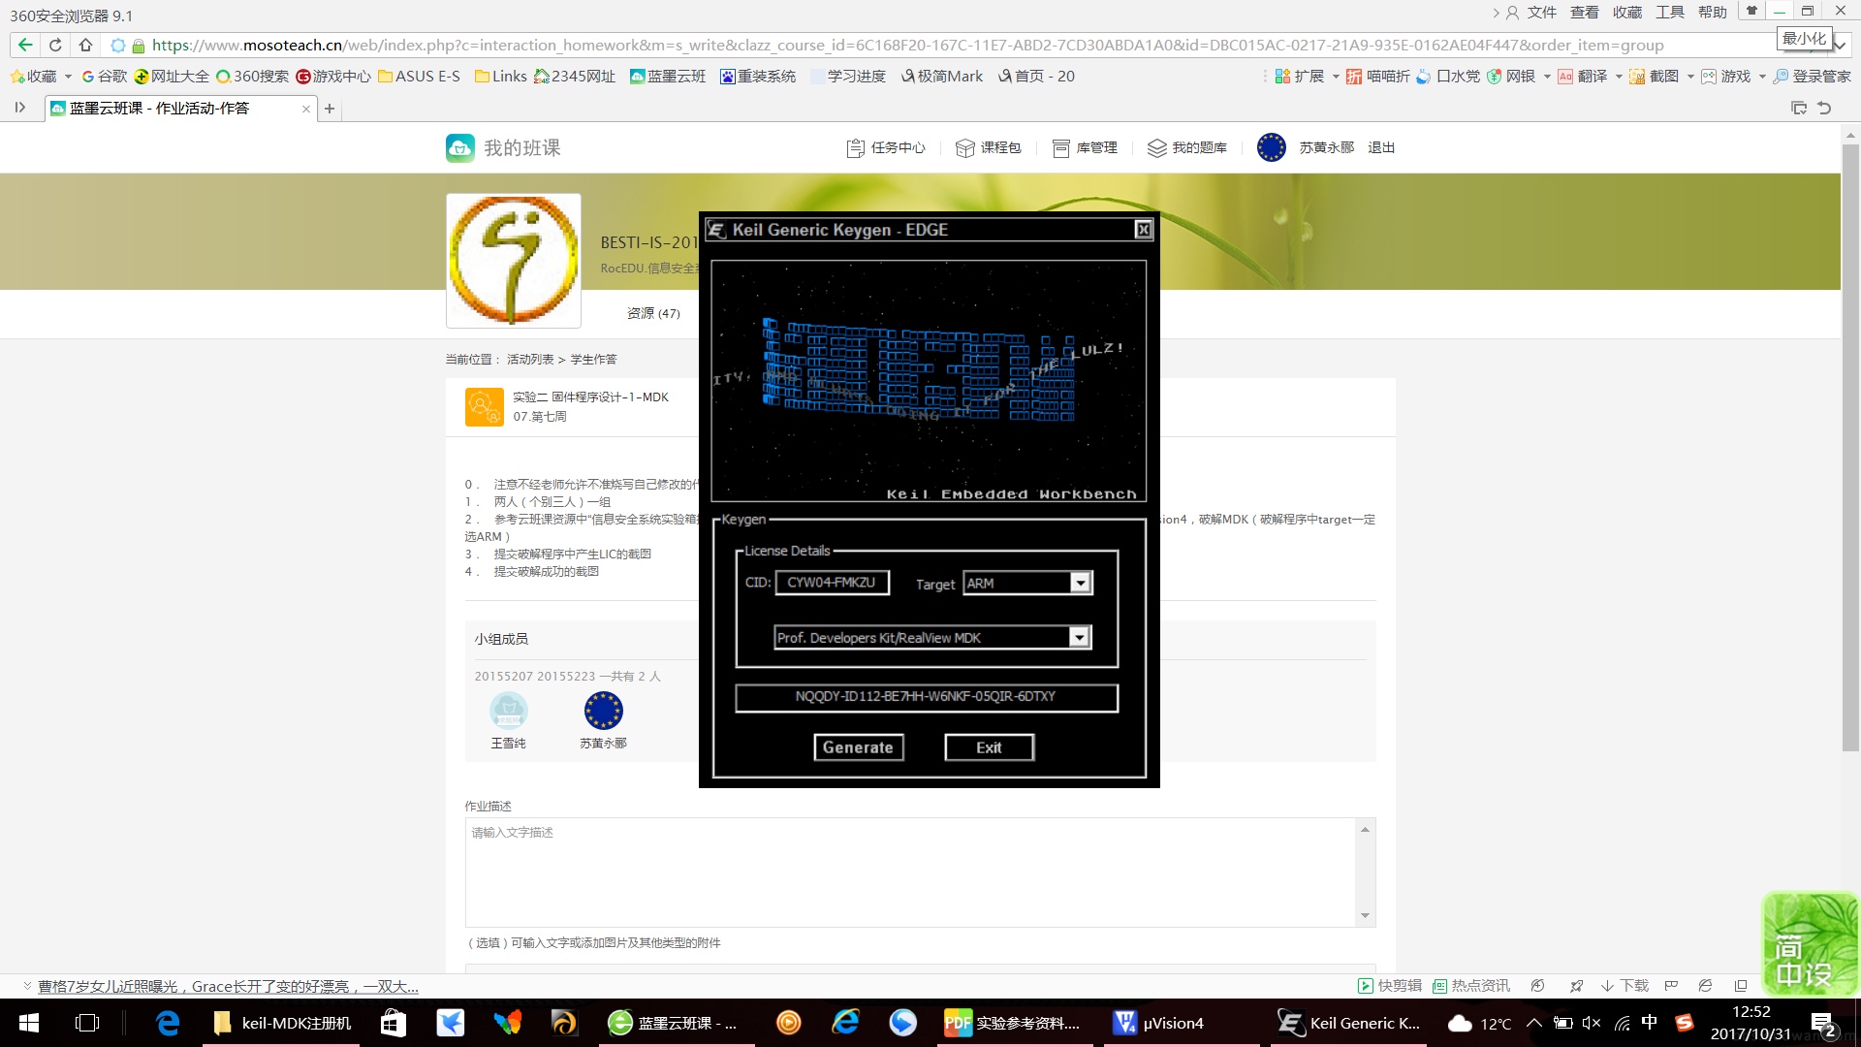The height and width of the screenshot is (1047, 1861).
Task: Open 任务中心 in the site navigation
Action: pyautogui.click(x=886, y=147)
